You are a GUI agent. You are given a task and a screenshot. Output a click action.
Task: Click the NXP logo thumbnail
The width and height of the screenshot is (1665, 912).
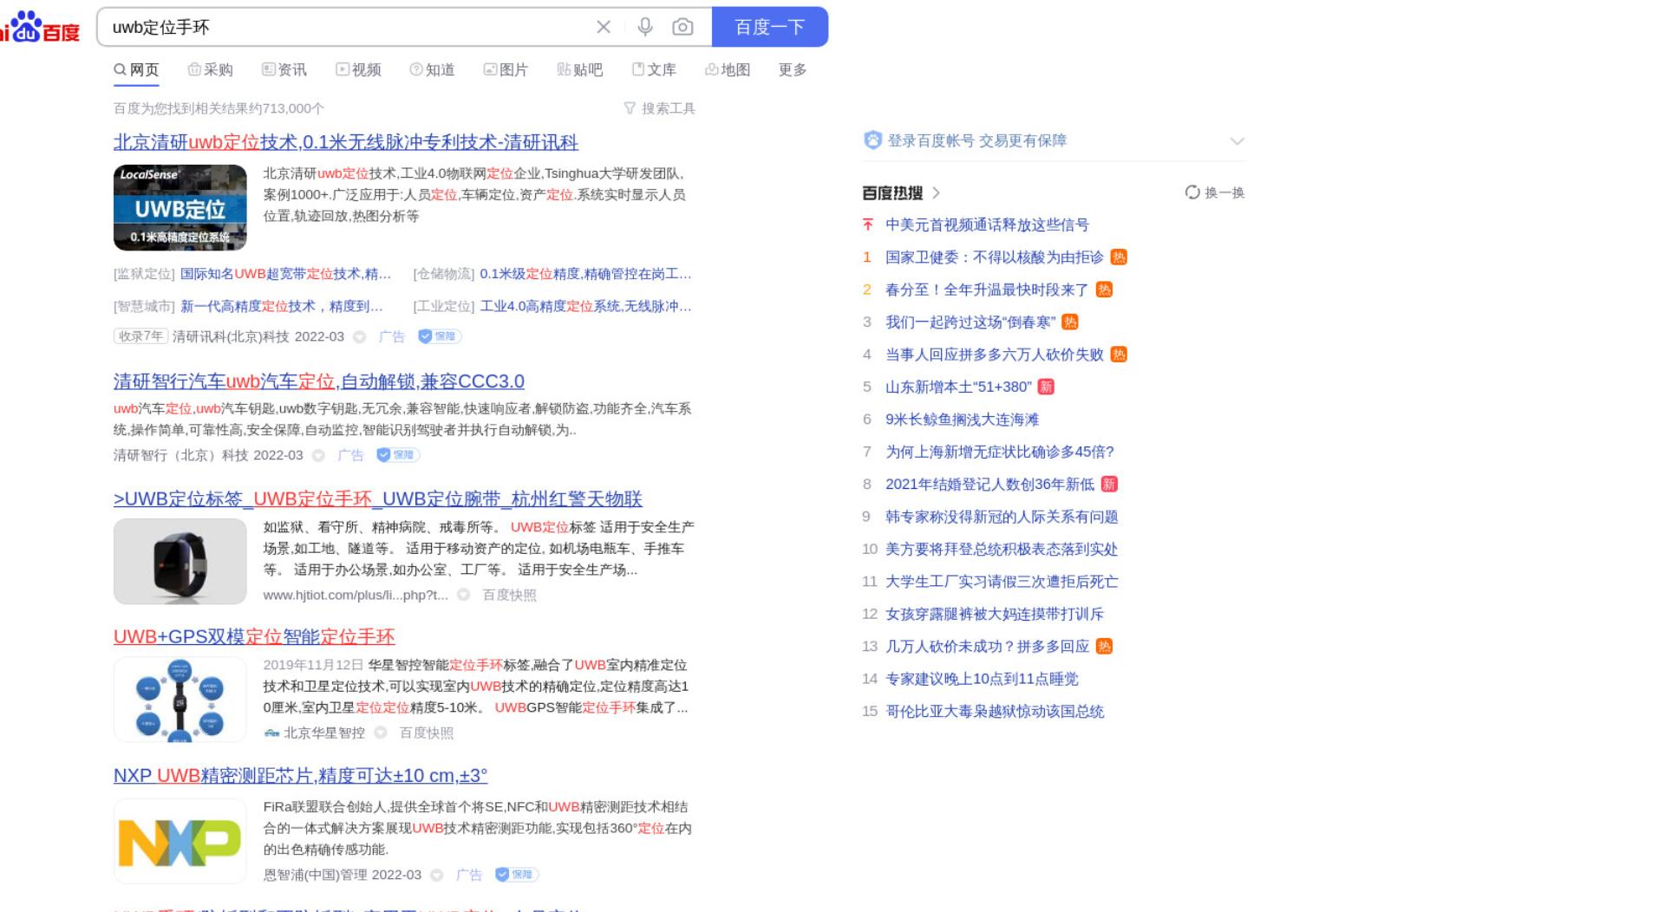180,841
